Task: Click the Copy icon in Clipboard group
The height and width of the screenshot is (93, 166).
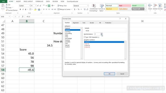Action: (7, 7)
